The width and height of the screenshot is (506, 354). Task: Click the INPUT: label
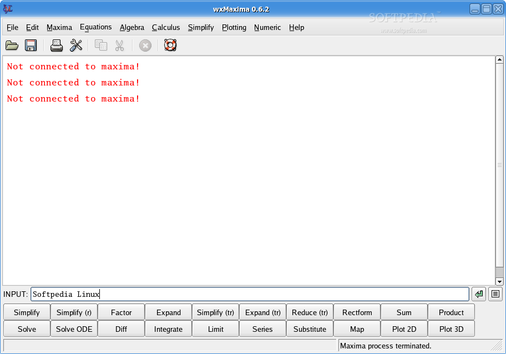tap(16, 294)
